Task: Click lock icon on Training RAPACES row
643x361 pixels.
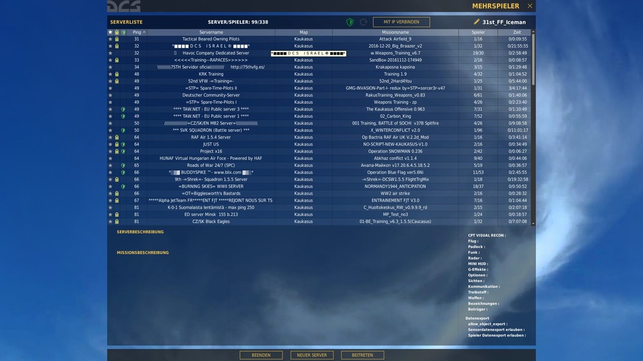Action: click(116, 60)
